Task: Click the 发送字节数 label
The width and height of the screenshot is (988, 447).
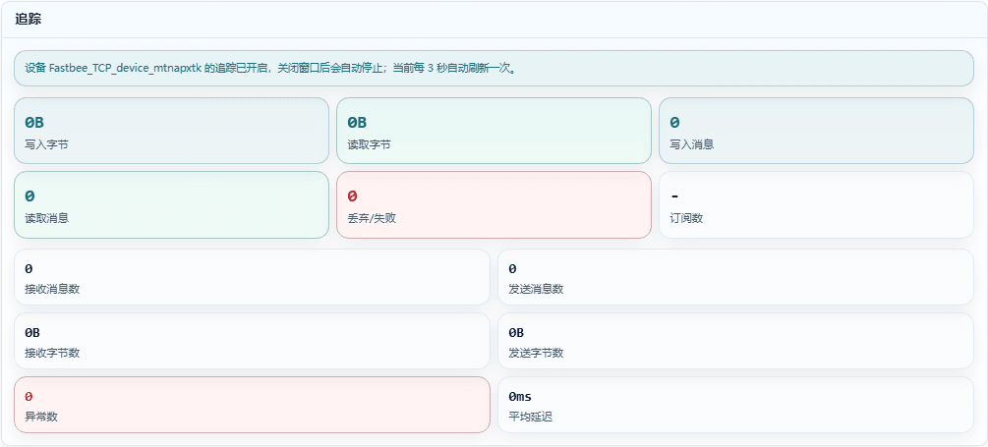Action: click(536, 353)
